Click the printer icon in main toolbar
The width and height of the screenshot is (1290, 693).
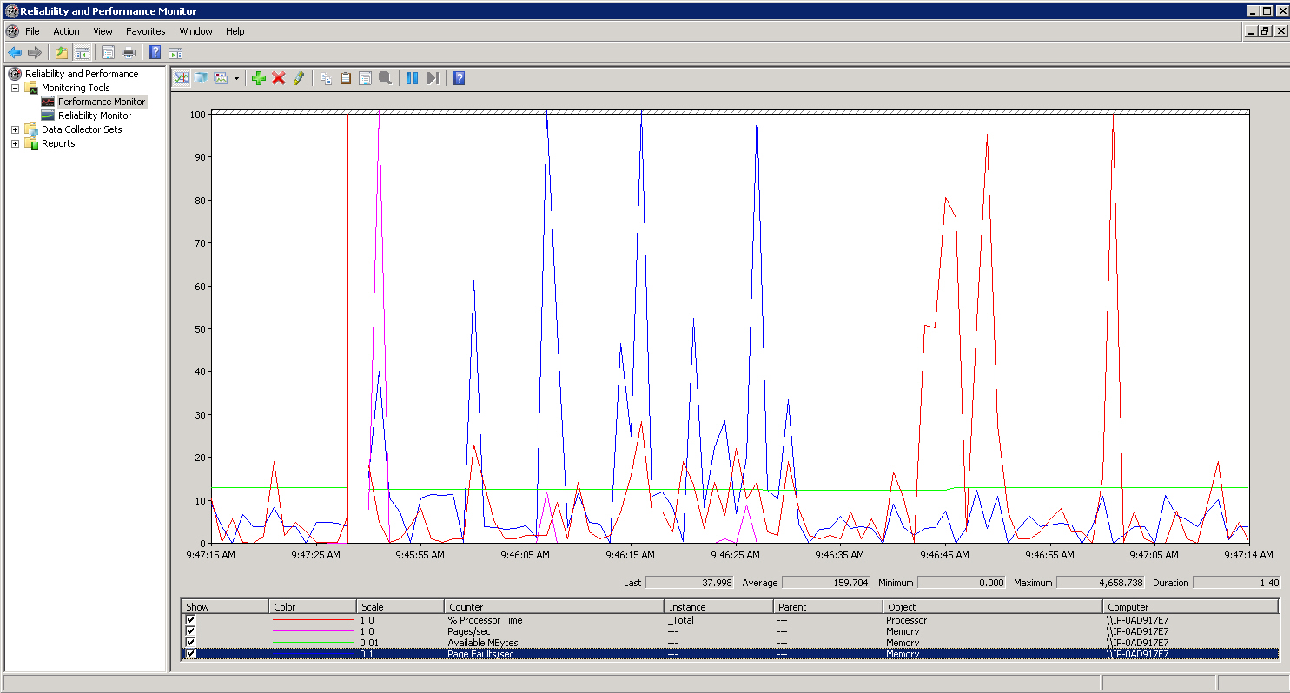click(129, 52)
